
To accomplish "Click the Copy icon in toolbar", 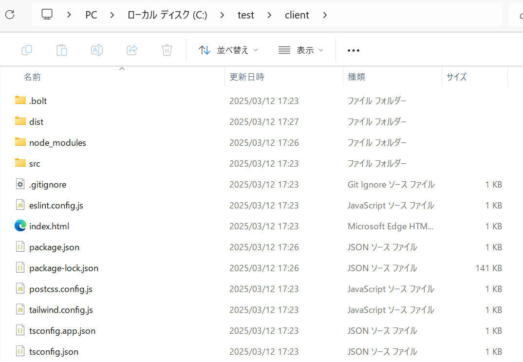I will (27, 50).
